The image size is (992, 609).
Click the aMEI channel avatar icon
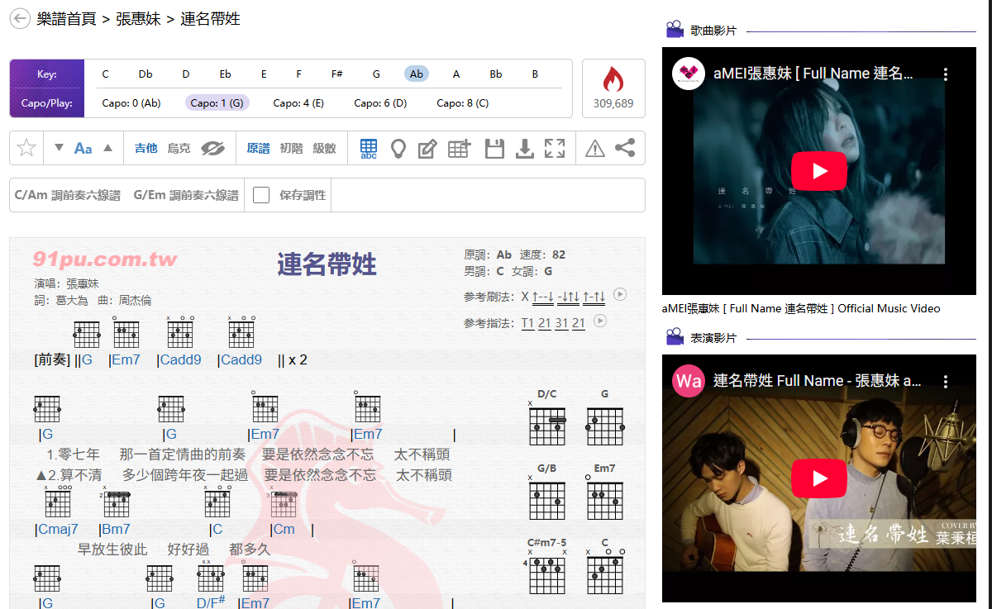tap(689, 74)
